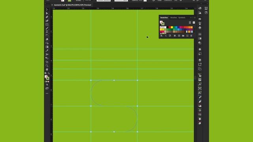Switch to the Symbols tab

point(182,17)
